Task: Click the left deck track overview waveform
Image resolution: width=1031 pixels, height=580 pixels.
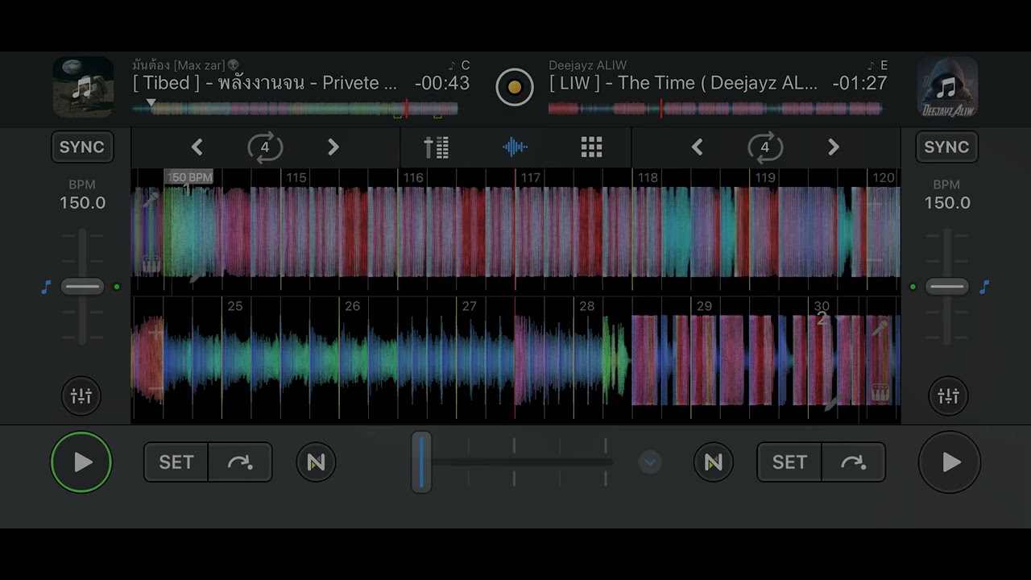Action: click(296, 109)
